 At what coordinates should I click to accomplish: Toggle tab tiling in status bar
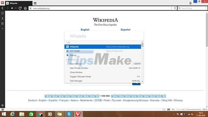pos(164,110)
